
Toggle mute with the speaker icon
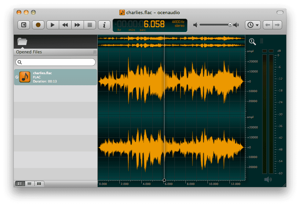pyautogui.click(x=195, y=25)
